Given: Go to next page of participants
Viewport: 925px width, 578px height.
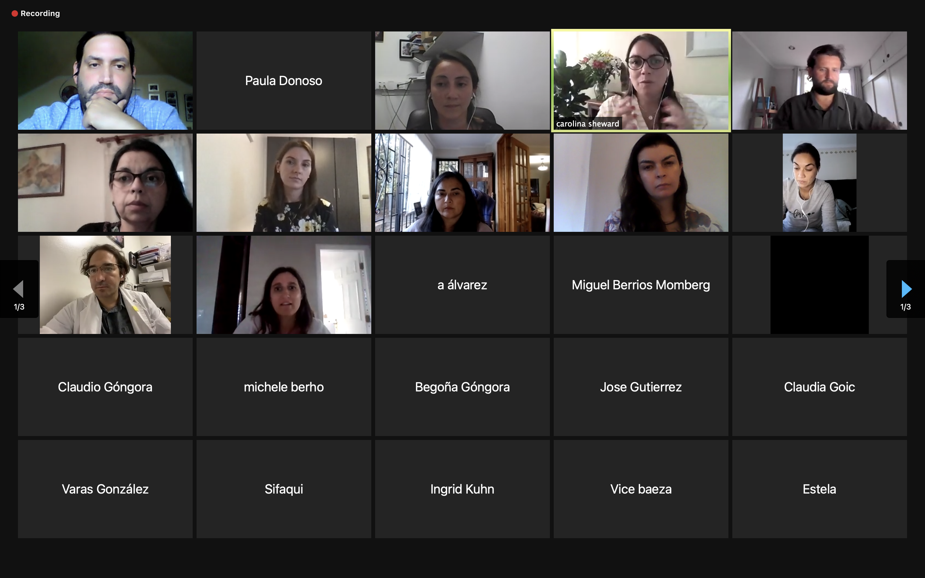Looking at the screenshot, I should coord(906,289).
